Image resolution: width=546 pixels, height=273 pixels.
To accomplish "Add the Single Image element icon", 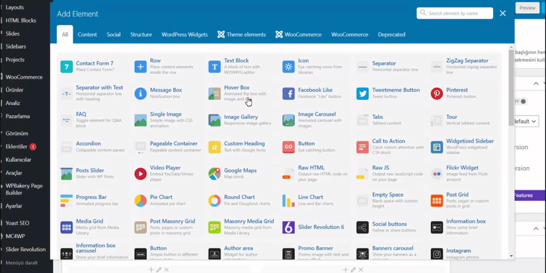I will pos(141,120).
